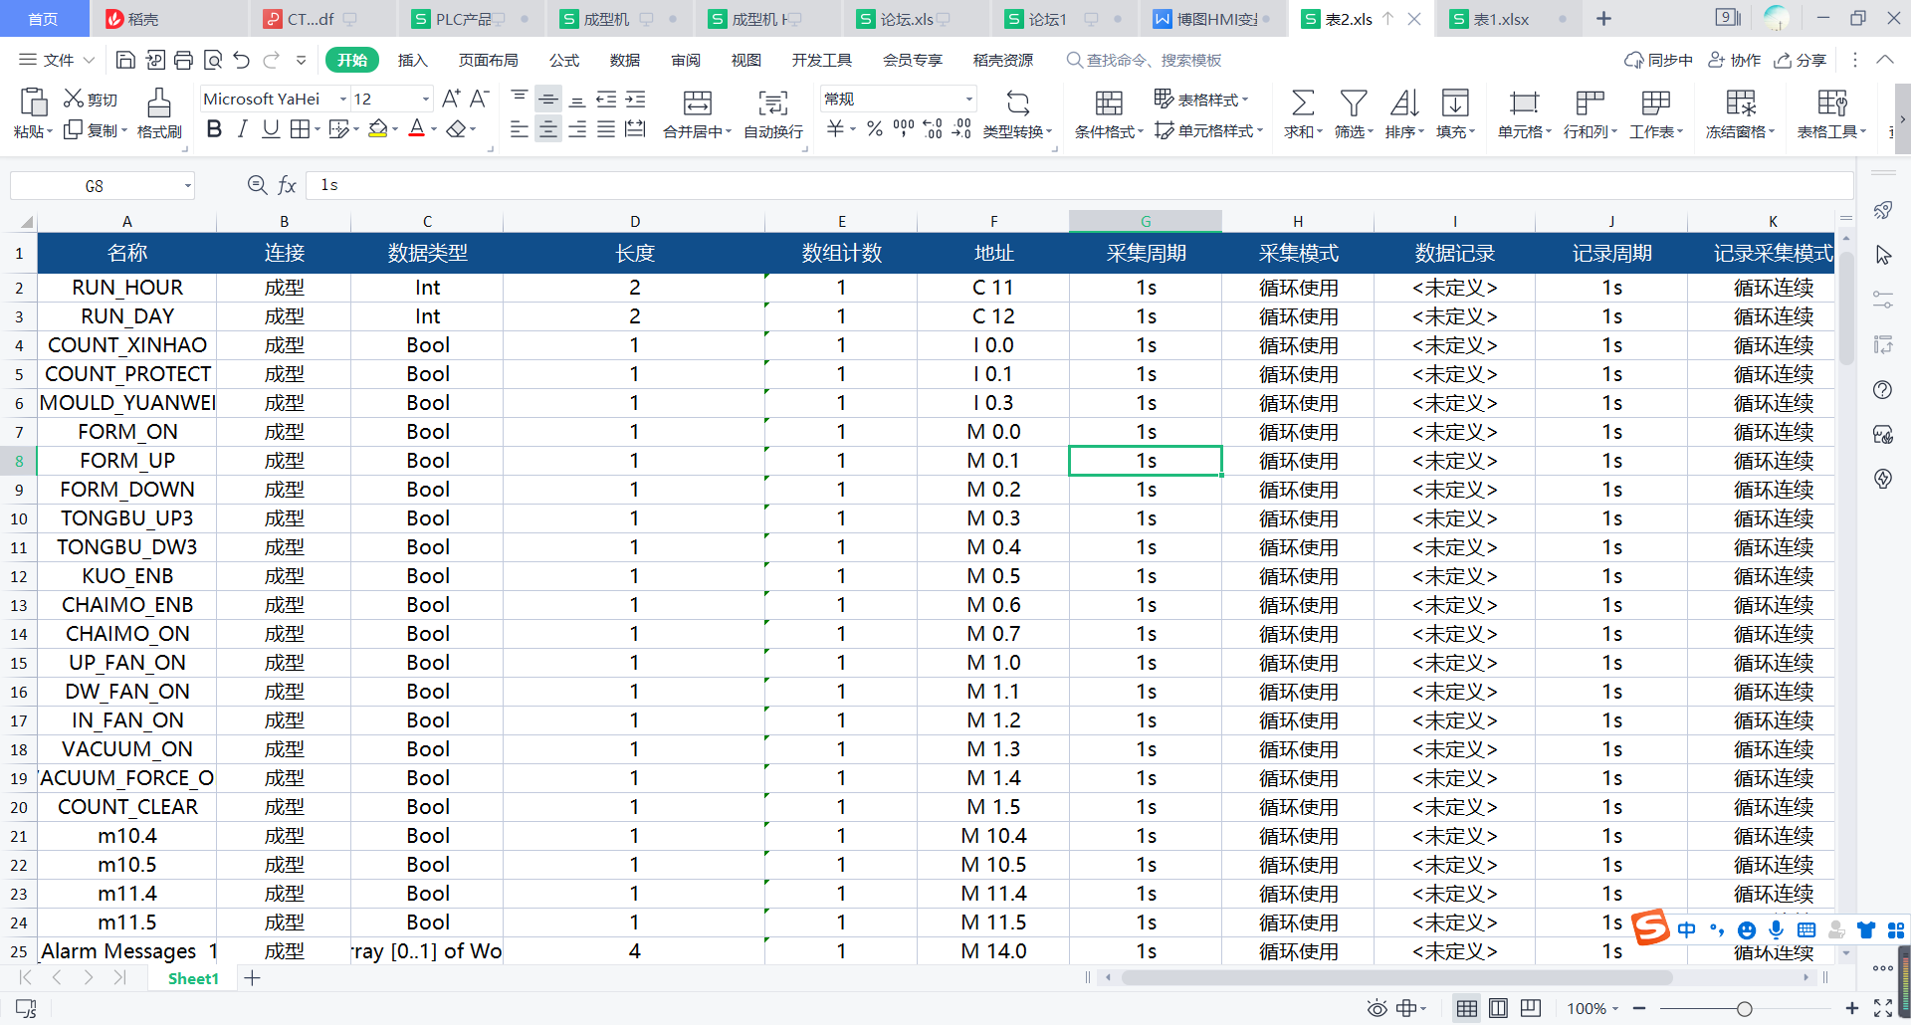Click the Rows and Columns (行和列) icon
Screen dimensions: 1911x1025
1590,102
